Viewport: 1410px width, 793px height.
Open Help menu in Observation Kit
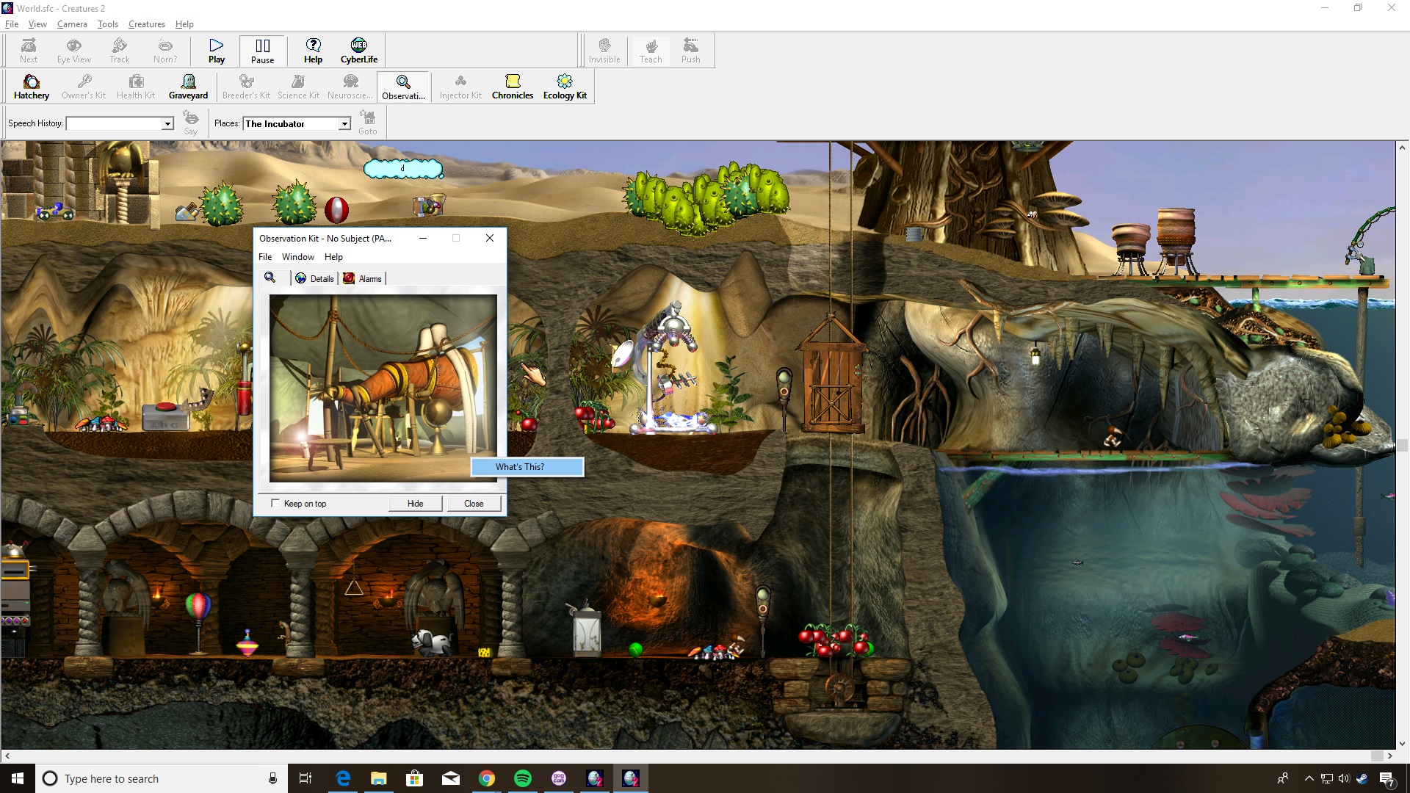[x=333, y=257]
